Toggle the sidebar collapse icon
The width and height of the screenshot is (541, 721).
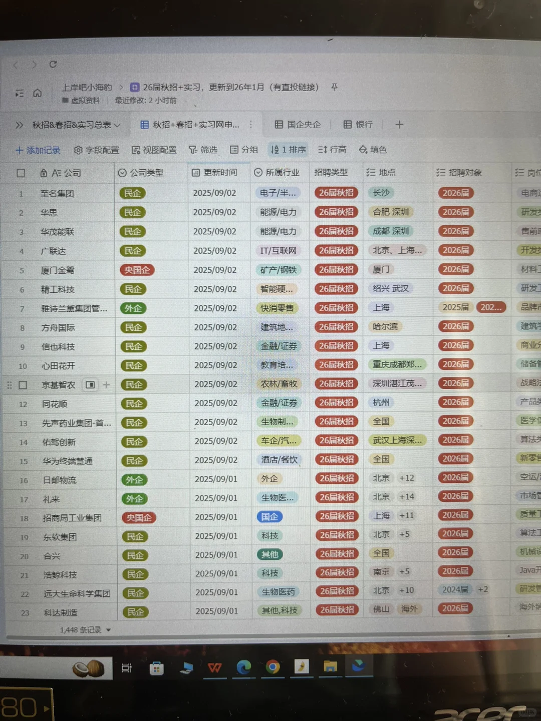20,93
